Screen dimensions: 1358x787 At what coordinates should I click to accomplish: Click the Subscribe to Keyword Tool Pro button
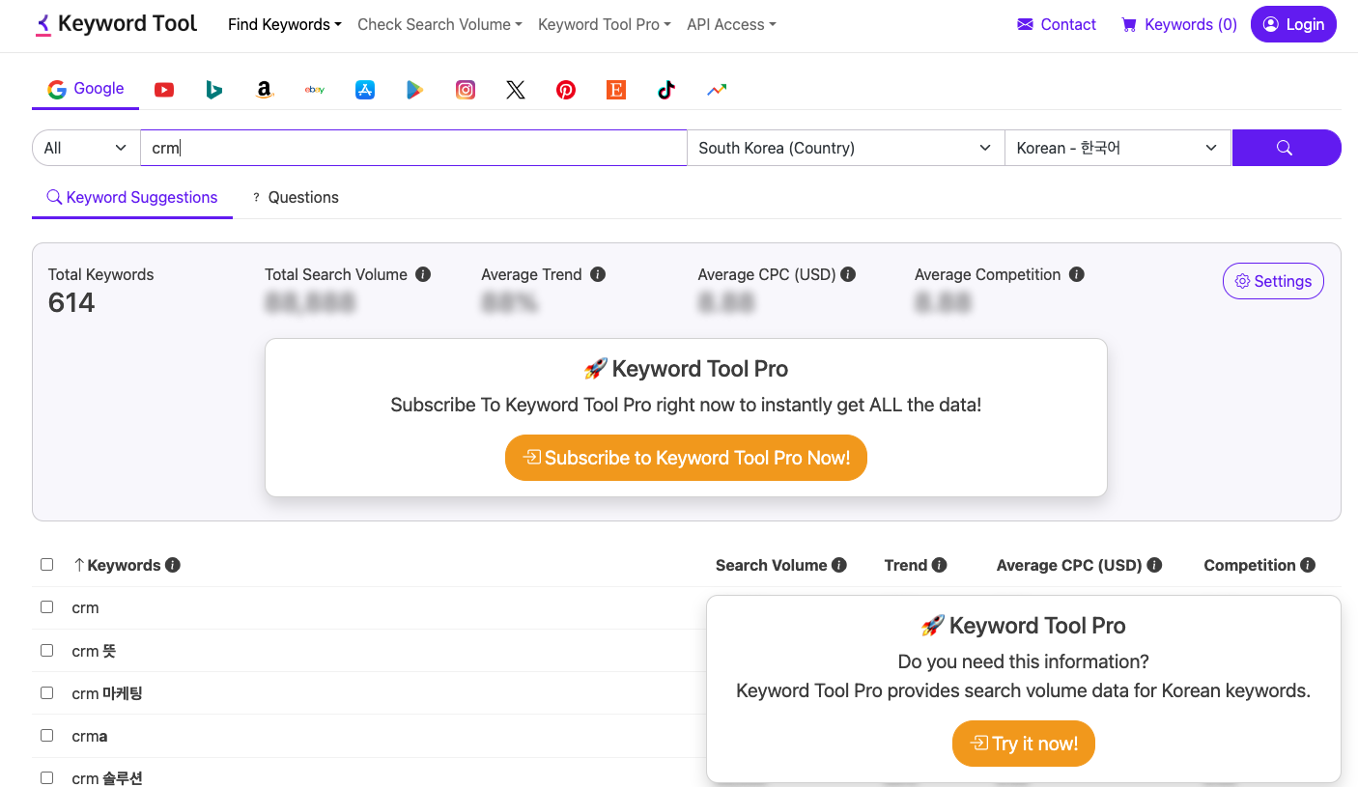point(686,458)
